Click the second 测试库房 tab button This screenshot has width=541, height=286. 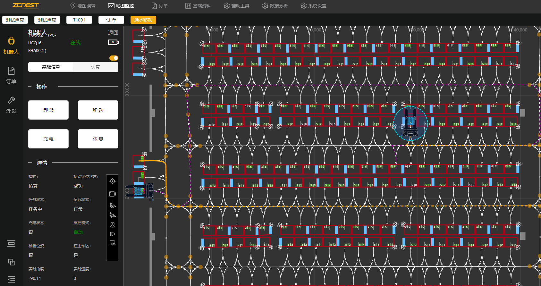pos(47,20)
